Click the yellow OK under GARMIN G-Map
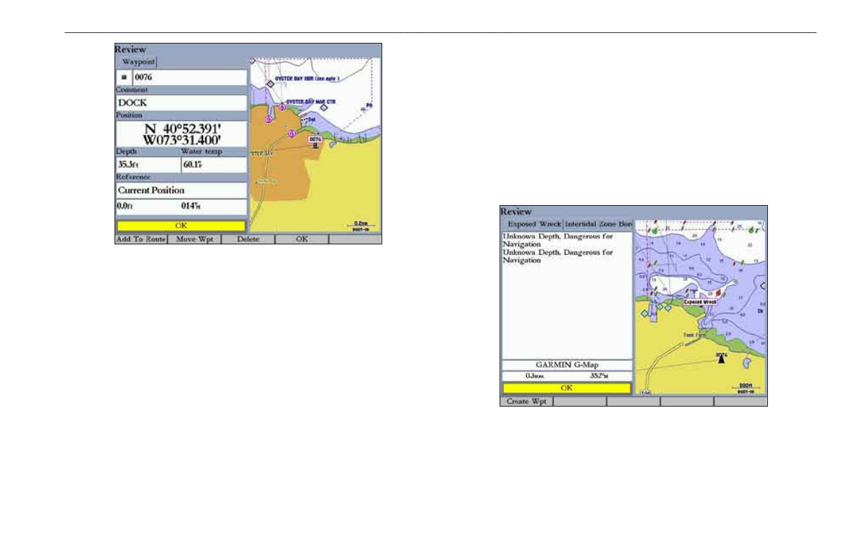The image size is (860, 559). [x=566, y=388]
